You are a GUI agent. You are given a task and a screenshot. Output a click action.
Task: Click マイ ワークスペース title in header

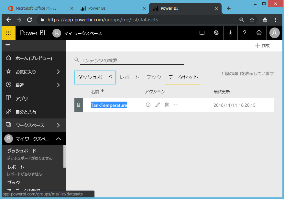(x=83, y=33)
